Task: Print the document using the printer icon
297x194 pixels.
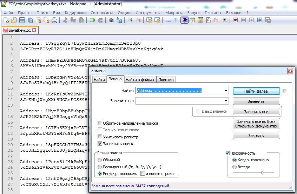Action: (x=54, y=20)
